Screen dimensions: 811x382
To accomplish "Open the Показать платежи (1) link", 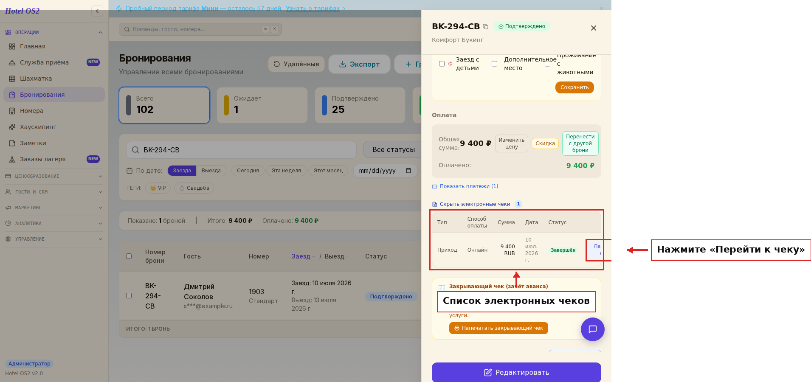I will coord(465,186).
